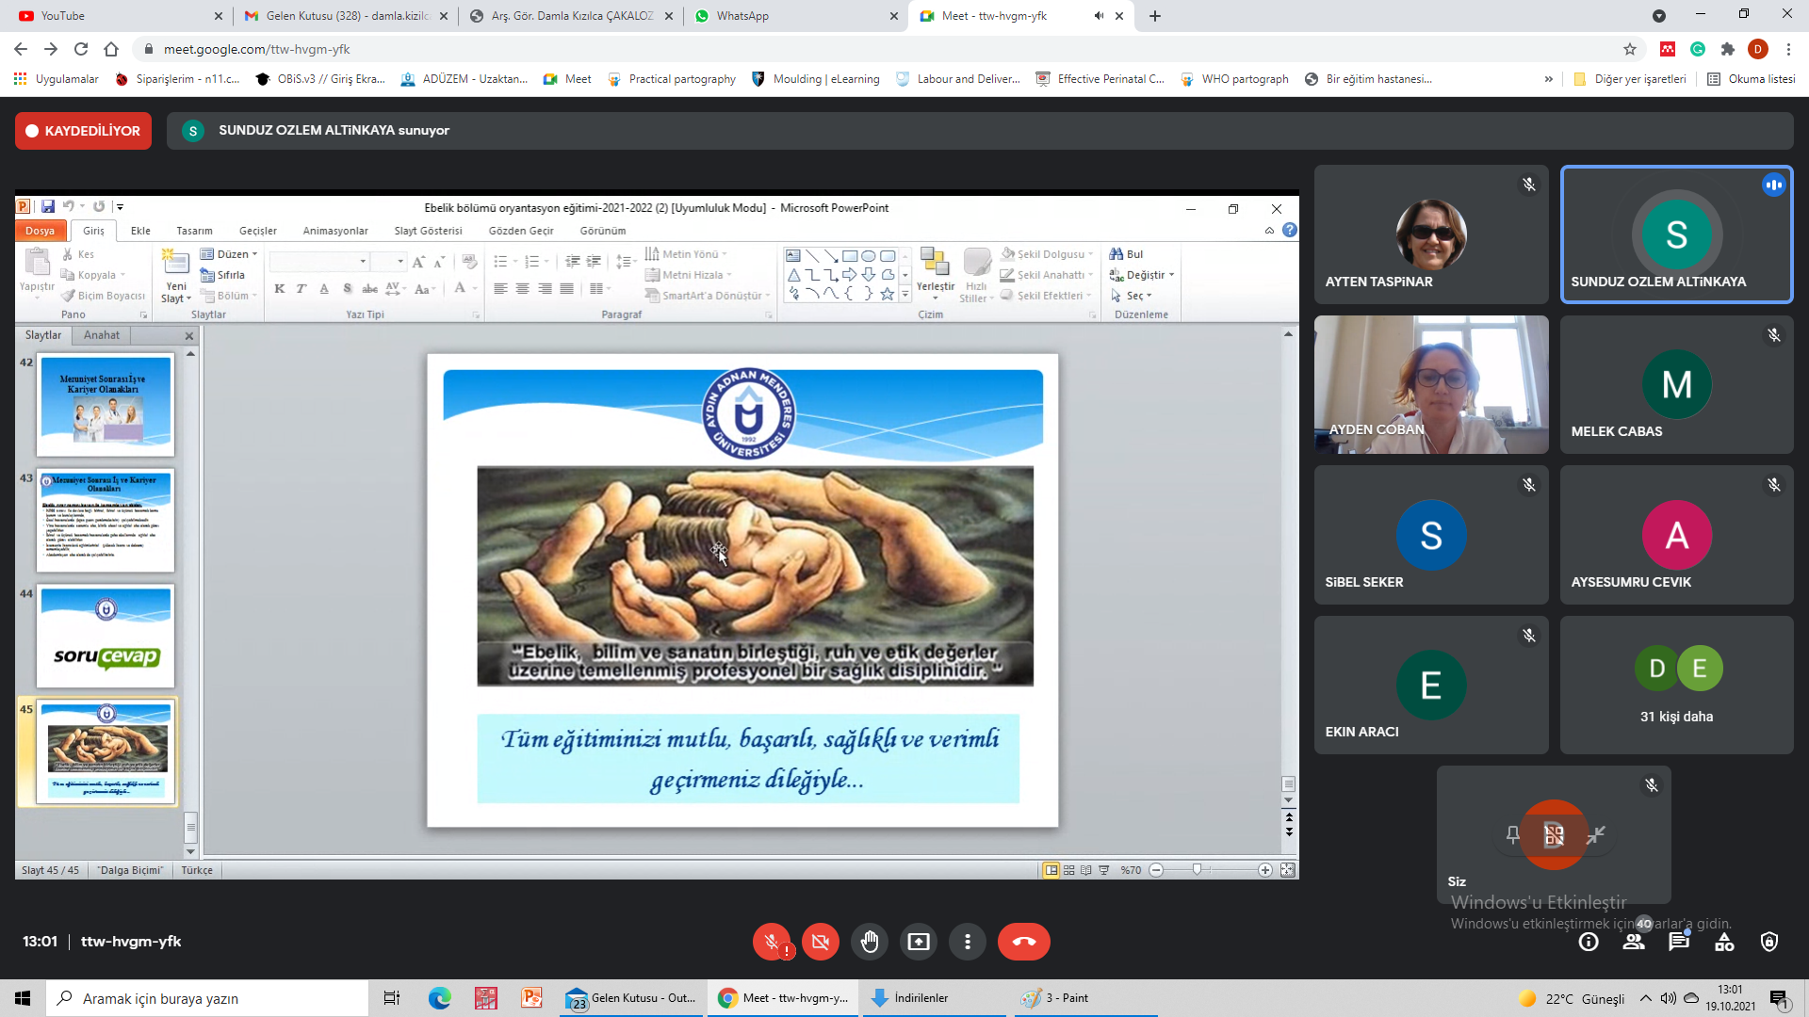Screen dimensions: 1809x1017
Task: Click the present screen button
Action: pyautogui.click(x=918, y=942)
